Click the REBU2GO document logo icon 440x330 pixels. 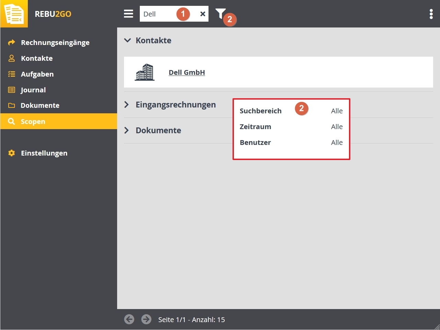[x=14, y=14]
